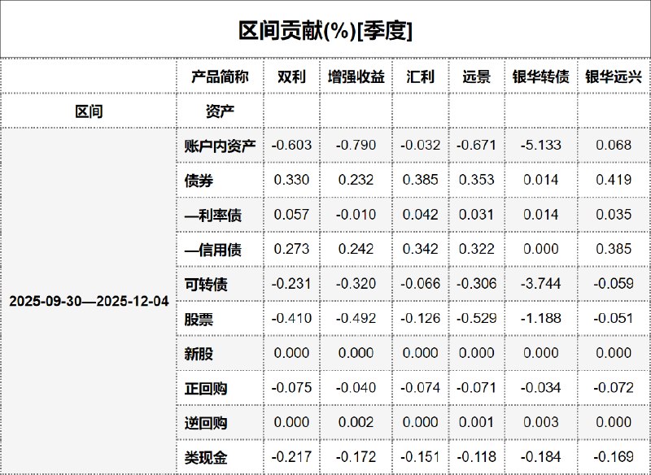
Task: Click the 正回购 row label
Action: click(206, 388)
